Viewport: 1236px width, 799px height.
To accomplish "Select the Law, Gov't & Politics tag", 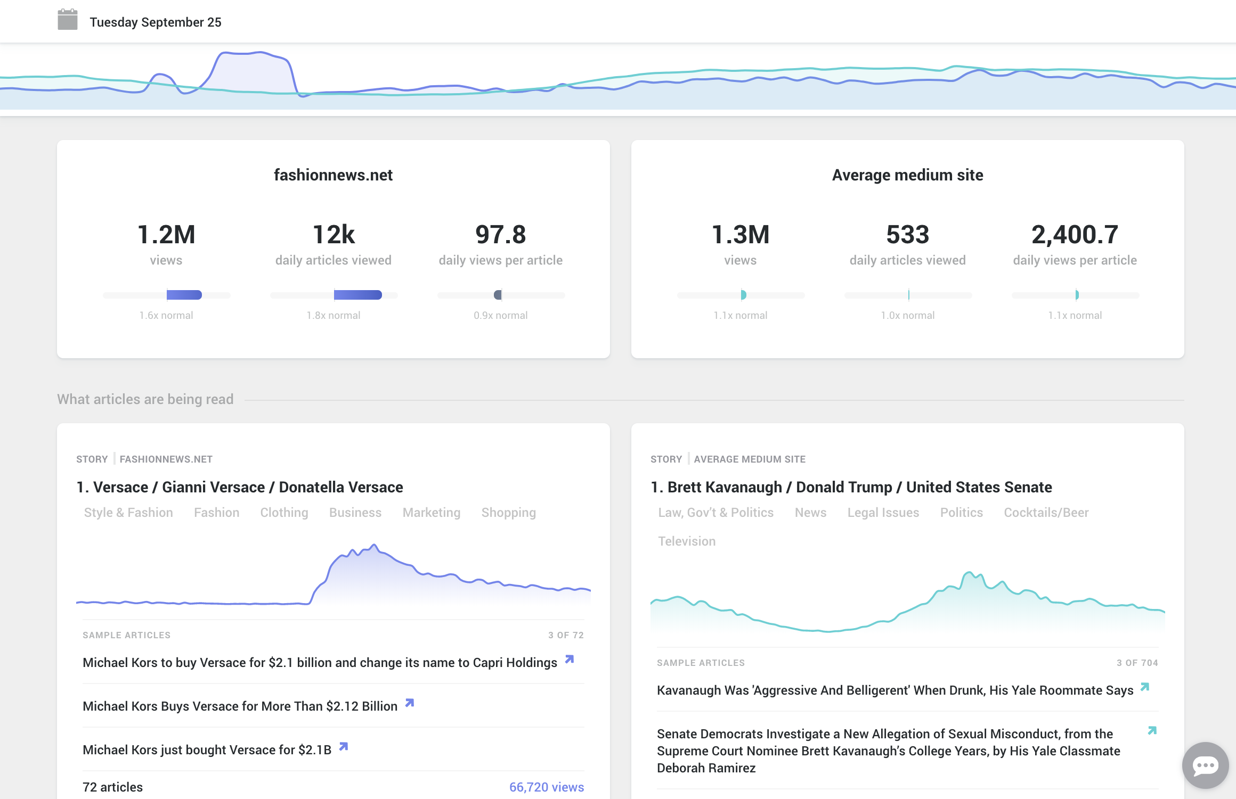I will pyautogui.click(x=716, y=512).
